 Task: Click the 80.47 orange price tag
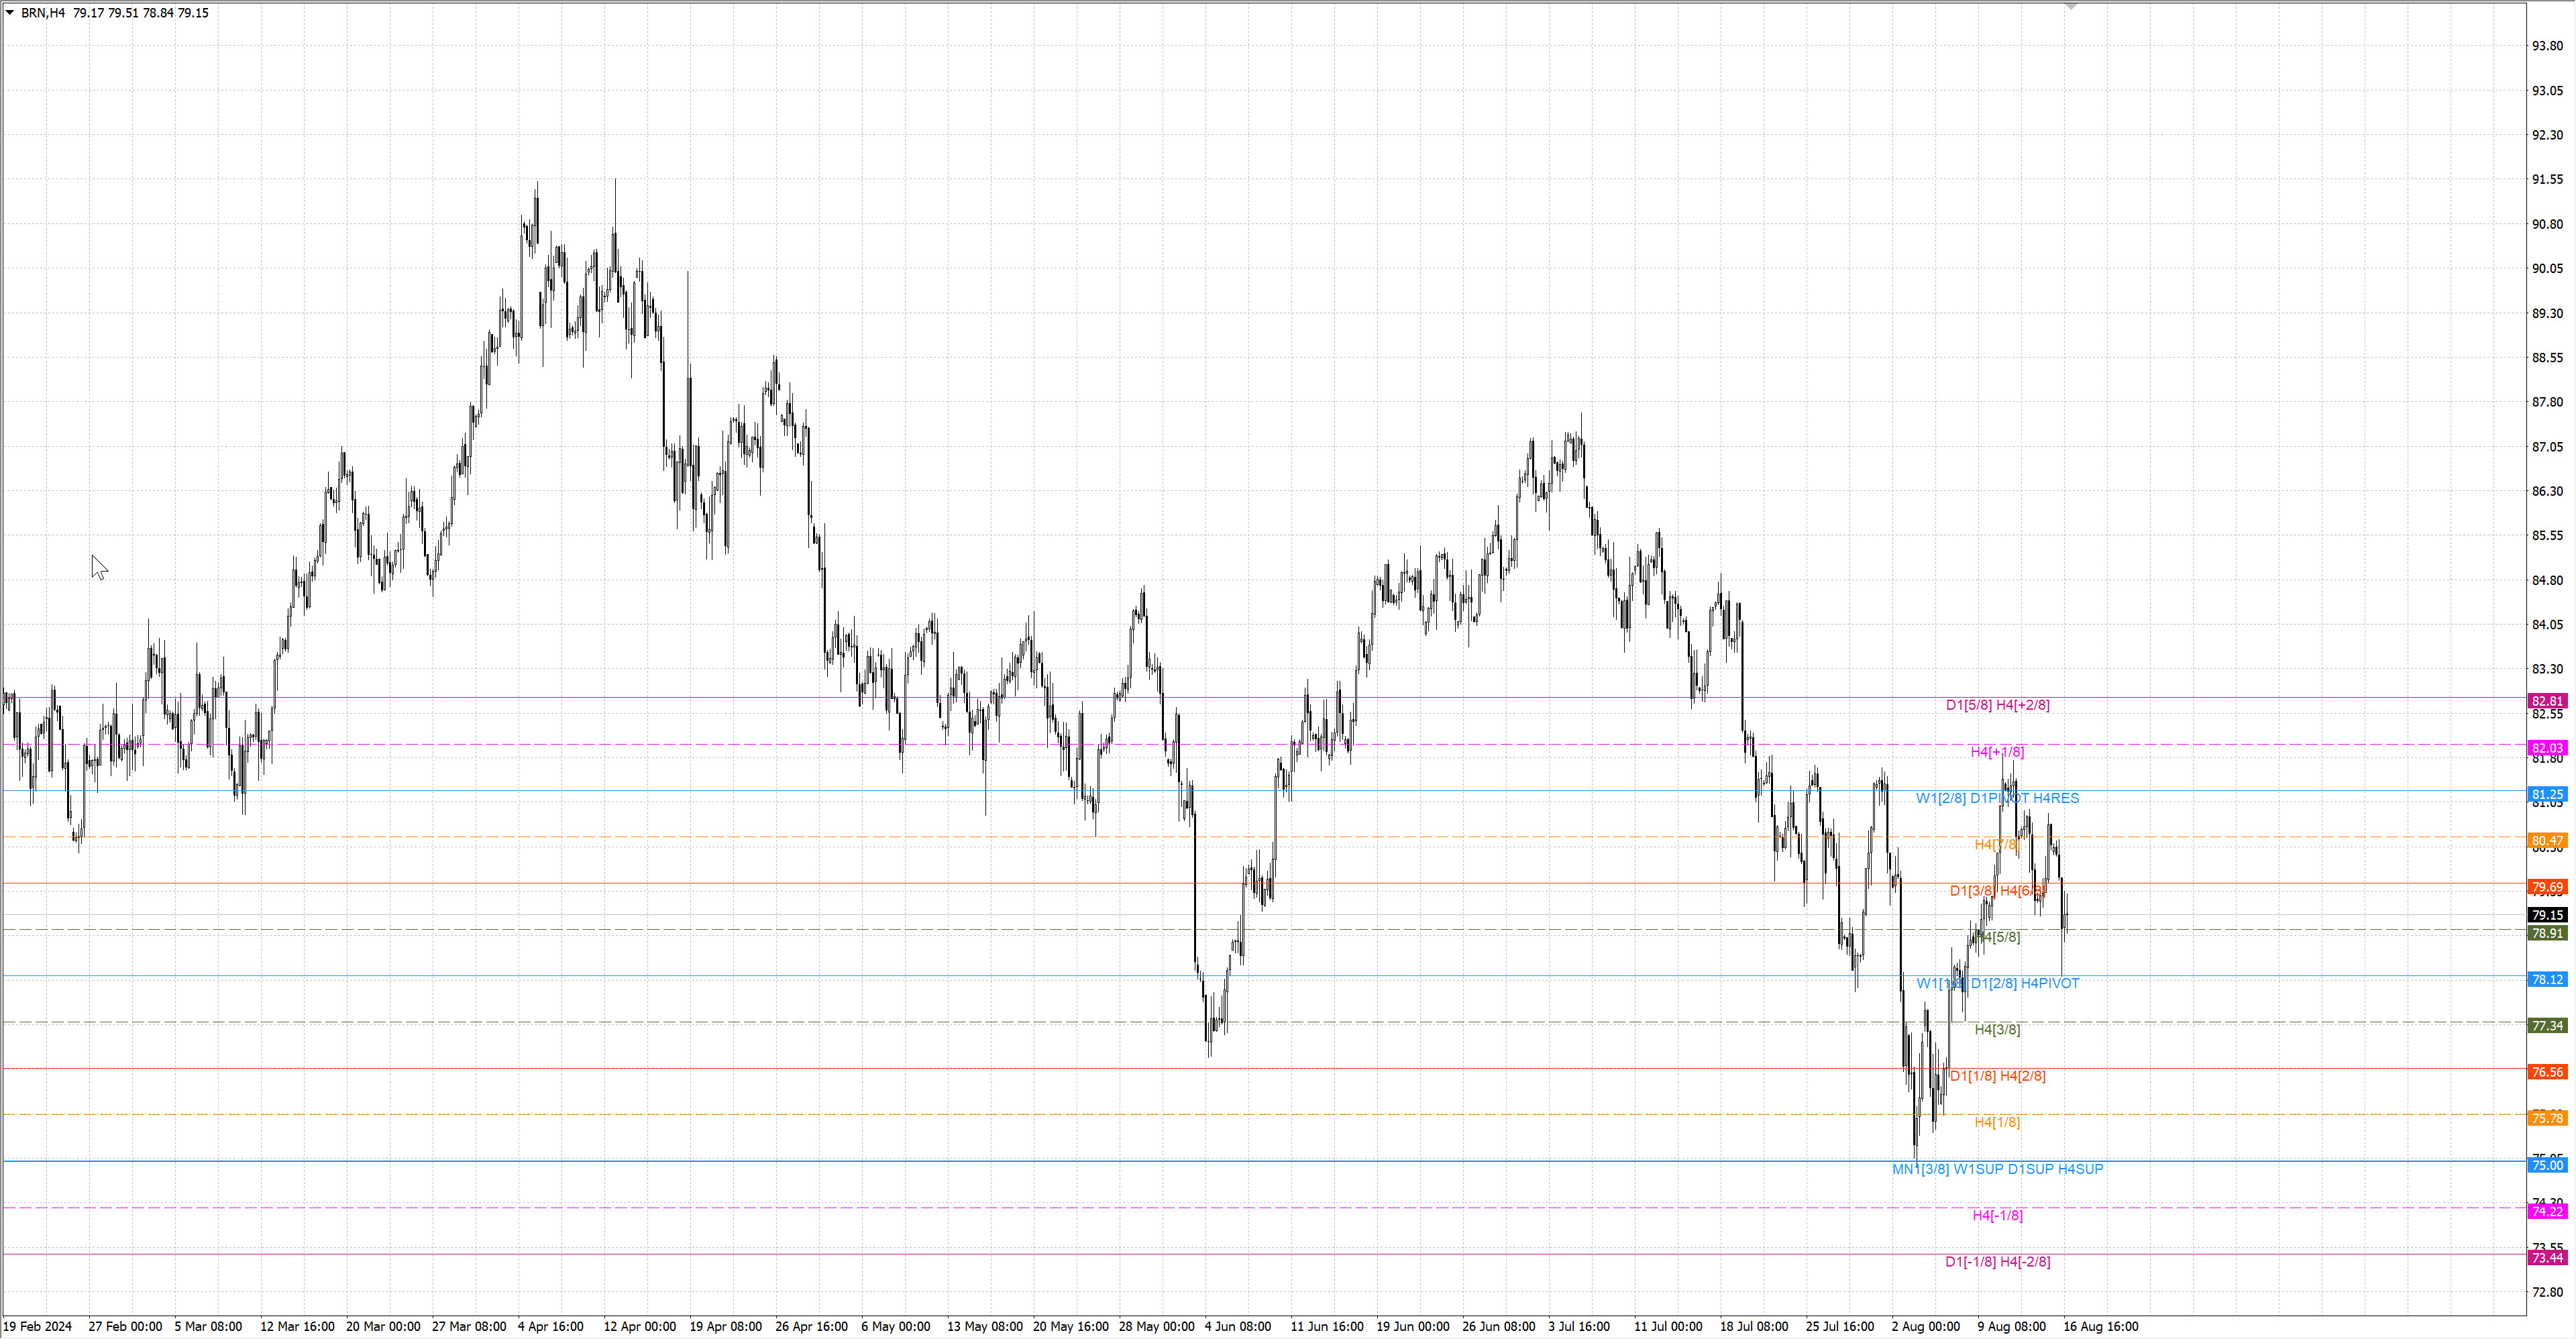2546,841
